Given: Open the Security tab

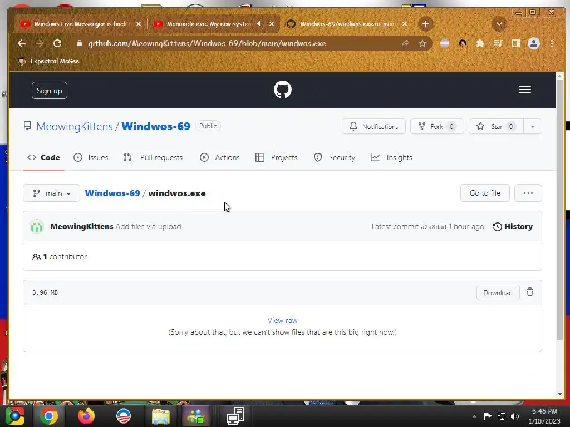Looking at the screenshot, I should (334, 157).
